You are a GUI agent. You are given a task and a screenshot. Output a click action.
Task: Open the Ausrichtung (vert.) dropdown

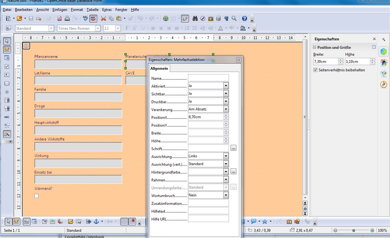point(226,164)
